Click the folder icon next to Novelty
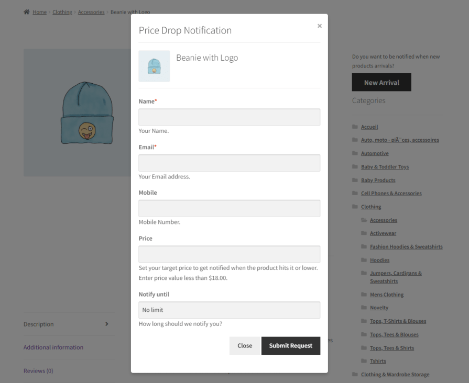469x383 pixels. pyautogui.click(x=364, y=308)
